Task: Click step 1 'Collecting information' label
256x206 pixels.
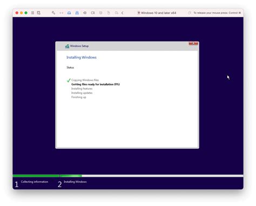Action: 35,182
